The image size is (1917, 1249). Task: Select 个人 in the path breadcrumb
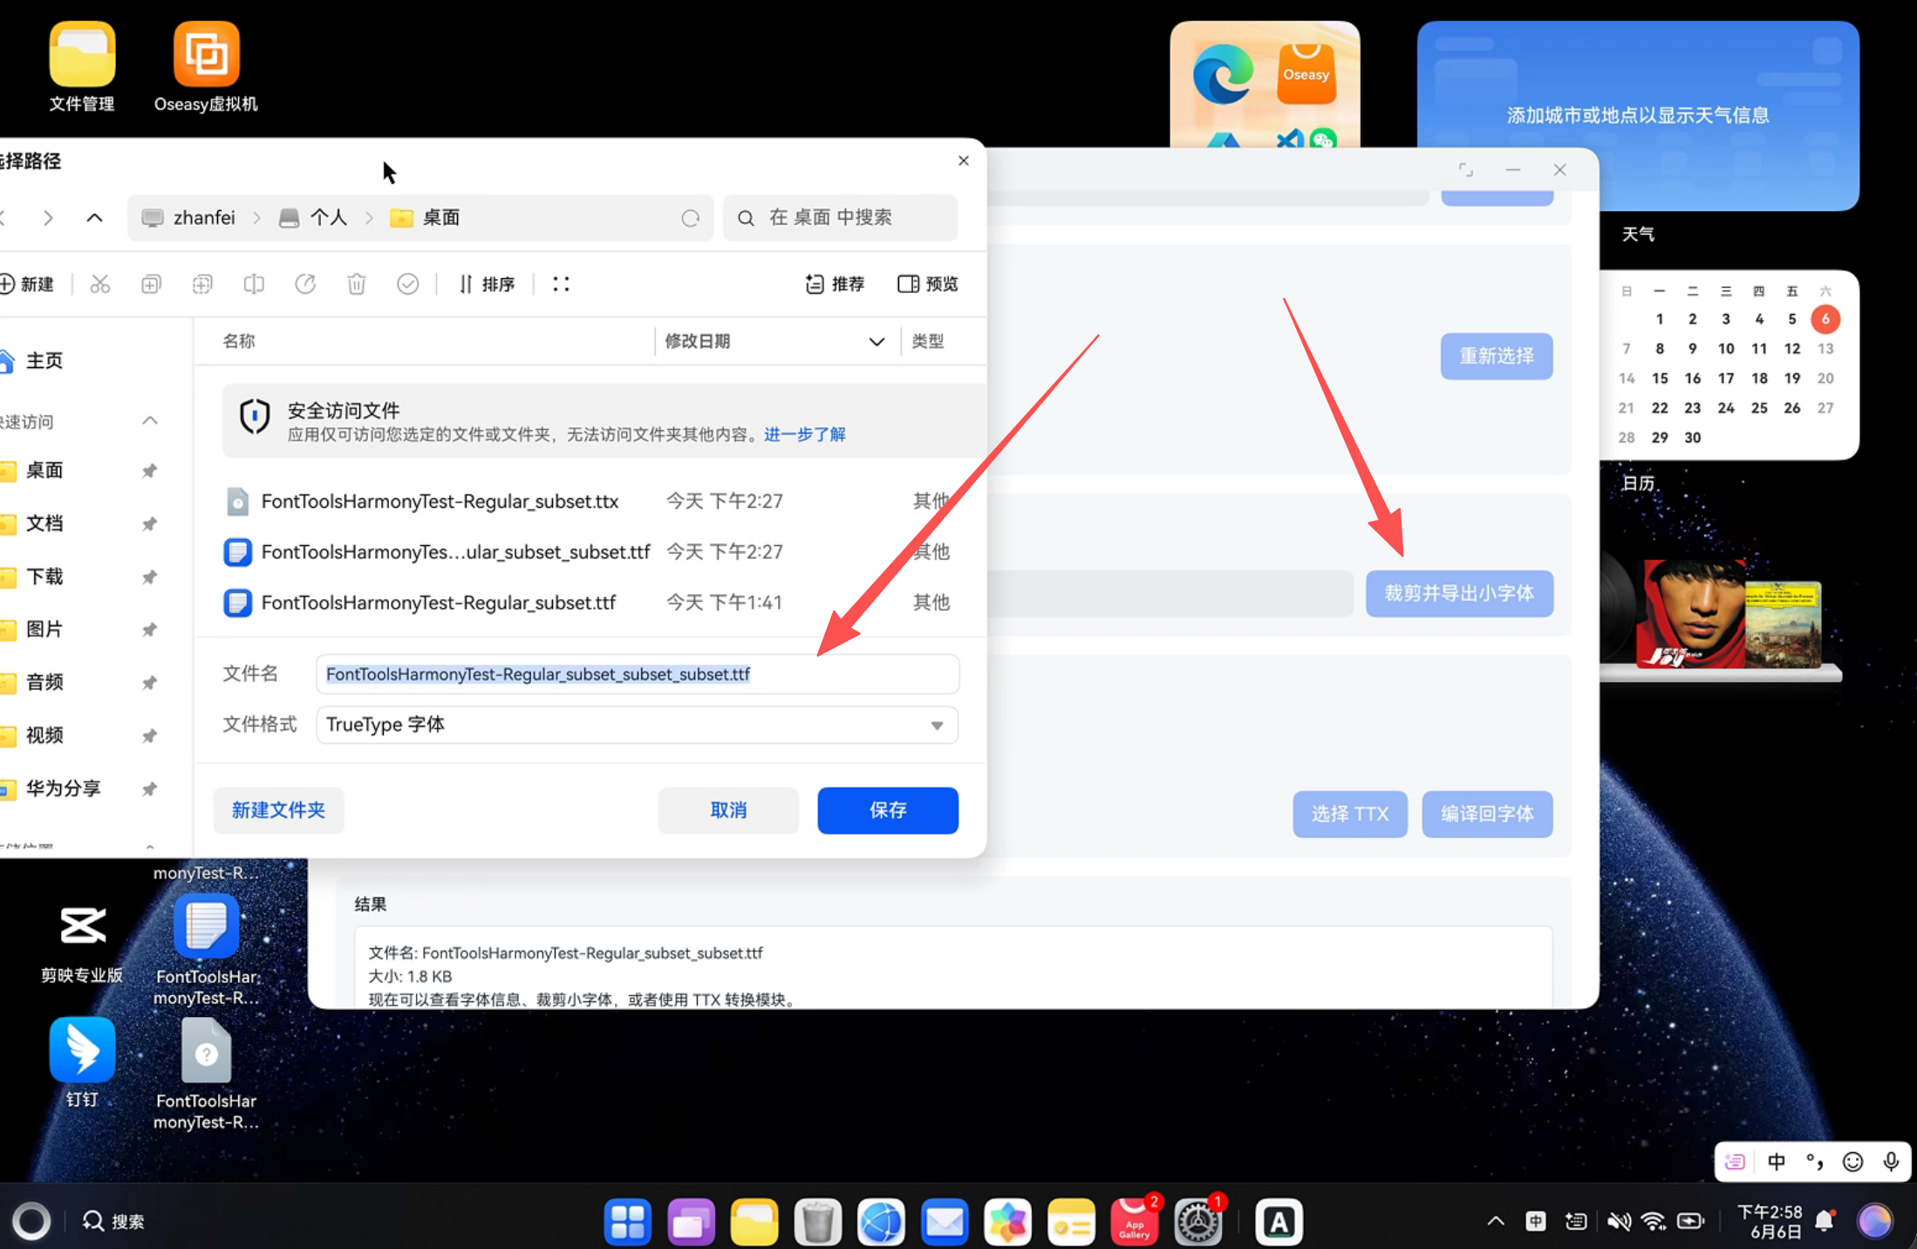313,218
